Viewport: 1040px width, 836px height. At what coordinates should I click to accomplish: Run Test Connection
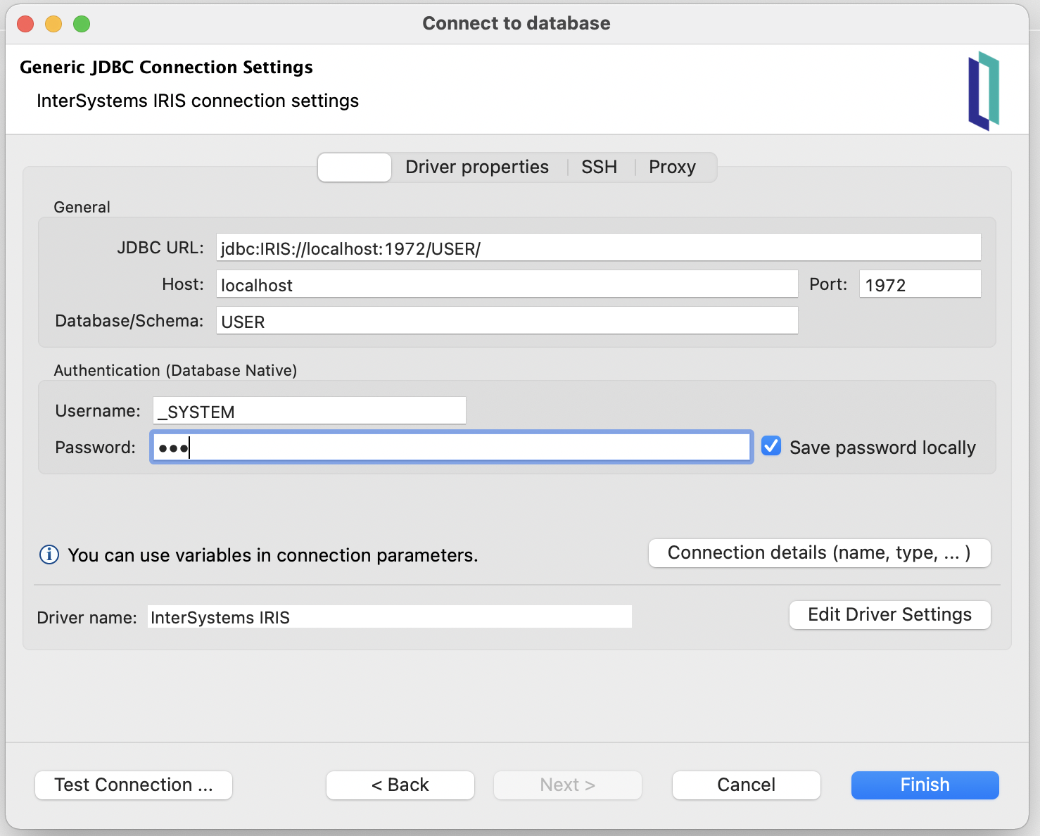[134, 785]
